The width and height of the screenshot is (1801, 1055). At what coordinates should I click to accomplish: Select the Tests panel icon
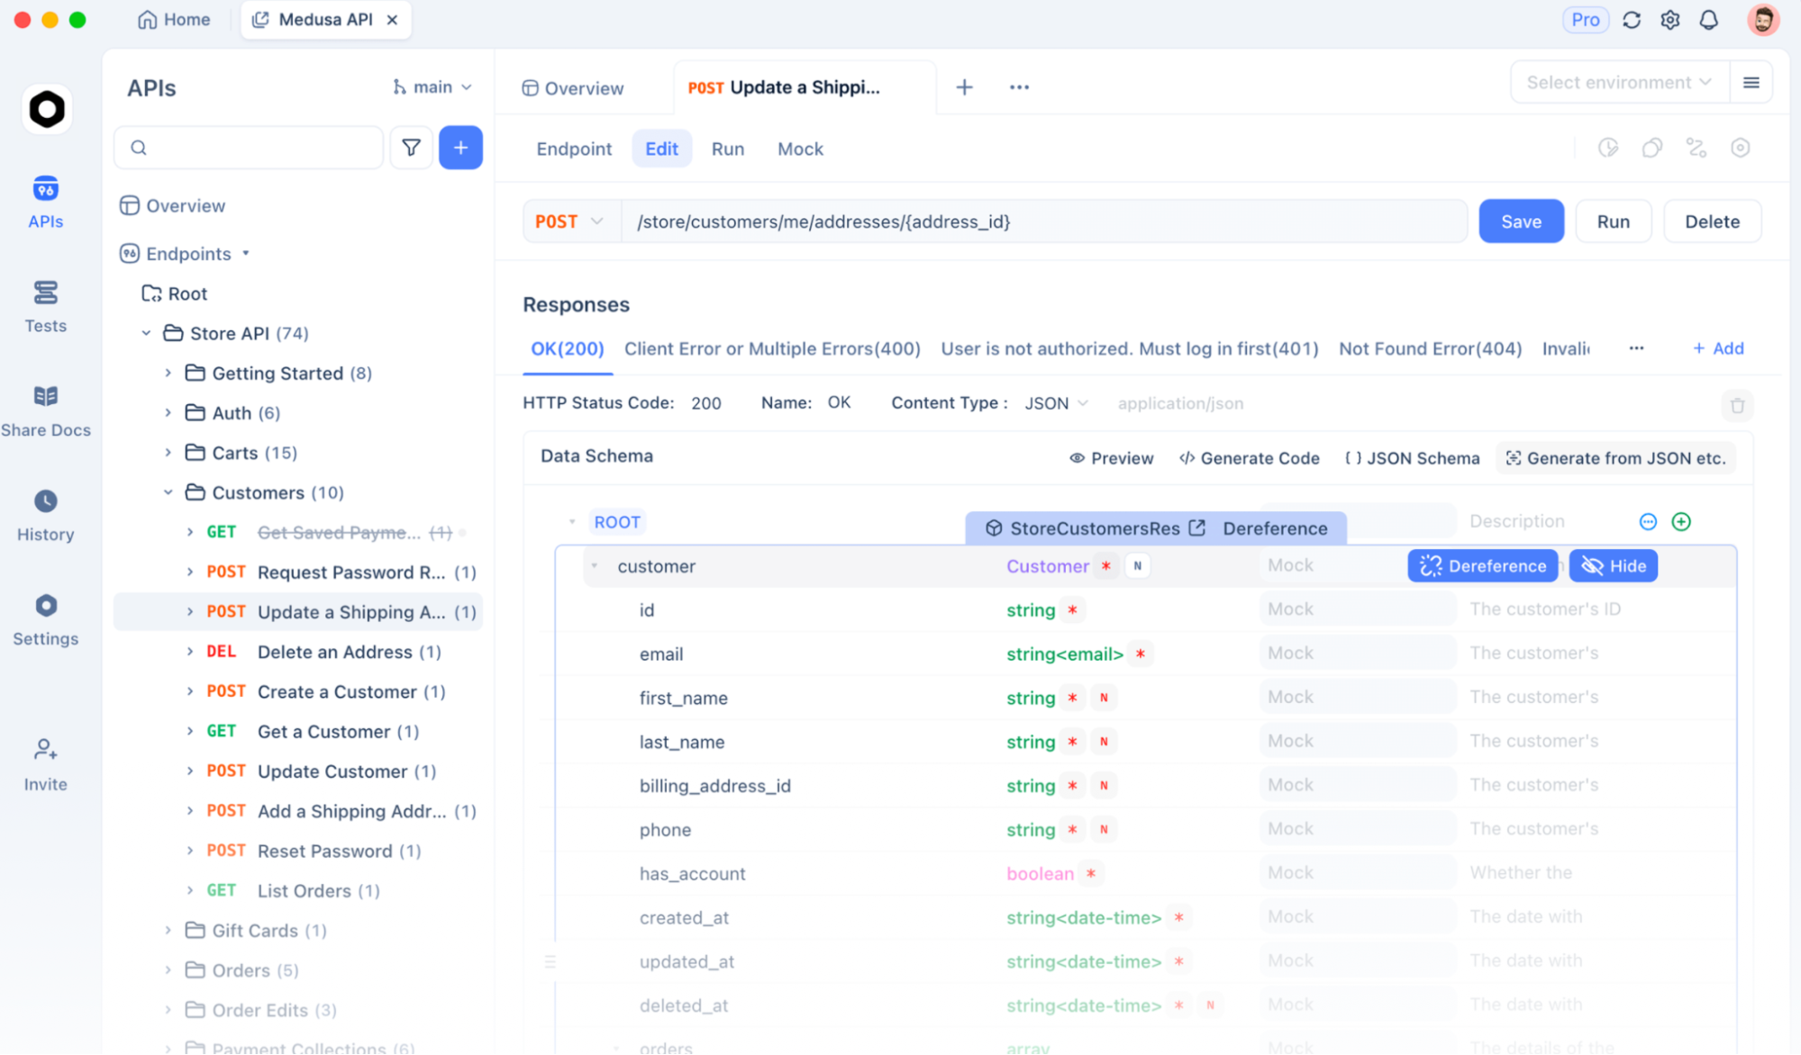[x=45, y=304]
